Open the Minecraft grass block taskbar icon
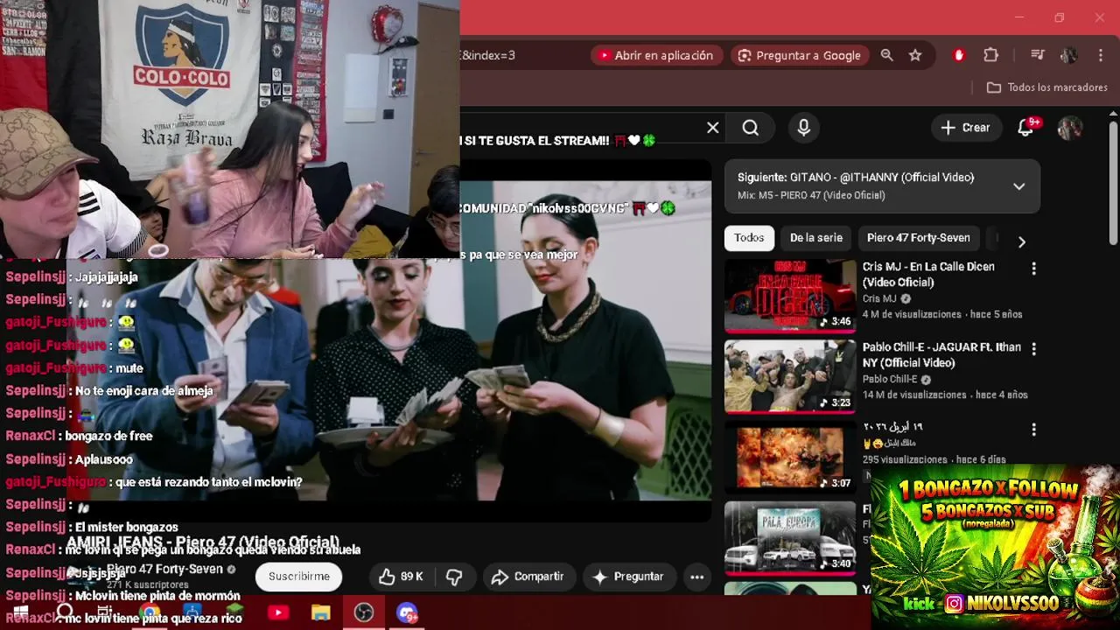 pos(234,612)
